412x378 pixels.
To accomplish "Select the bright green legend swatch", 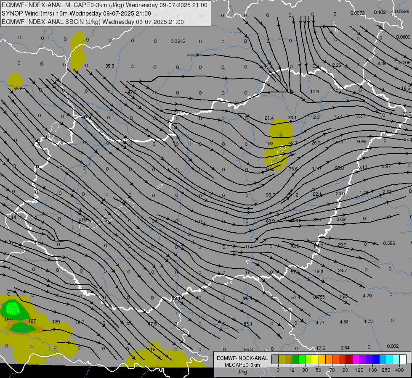I will (302, 360).
